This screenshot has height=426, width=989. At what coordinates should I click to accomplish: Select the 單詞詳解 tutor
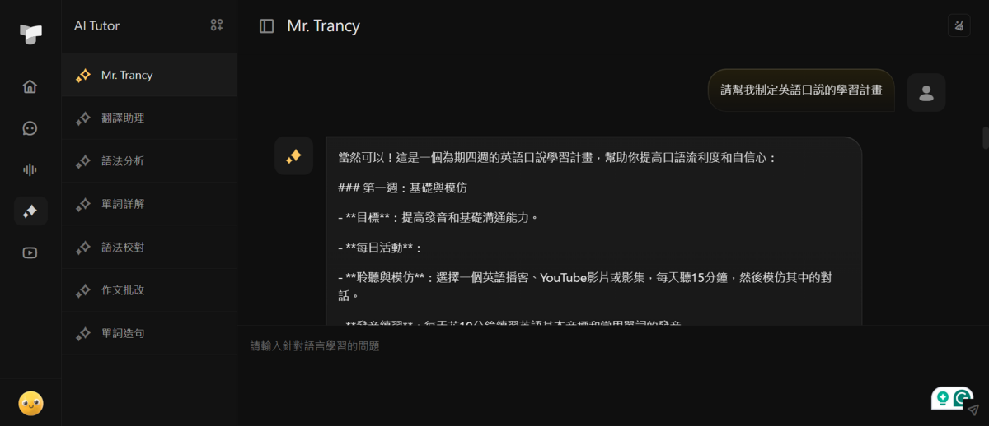149,204
